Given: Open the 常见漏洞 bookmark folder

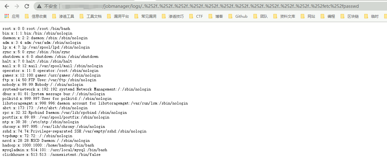Looking at the screenshot, I should (145, 16).
